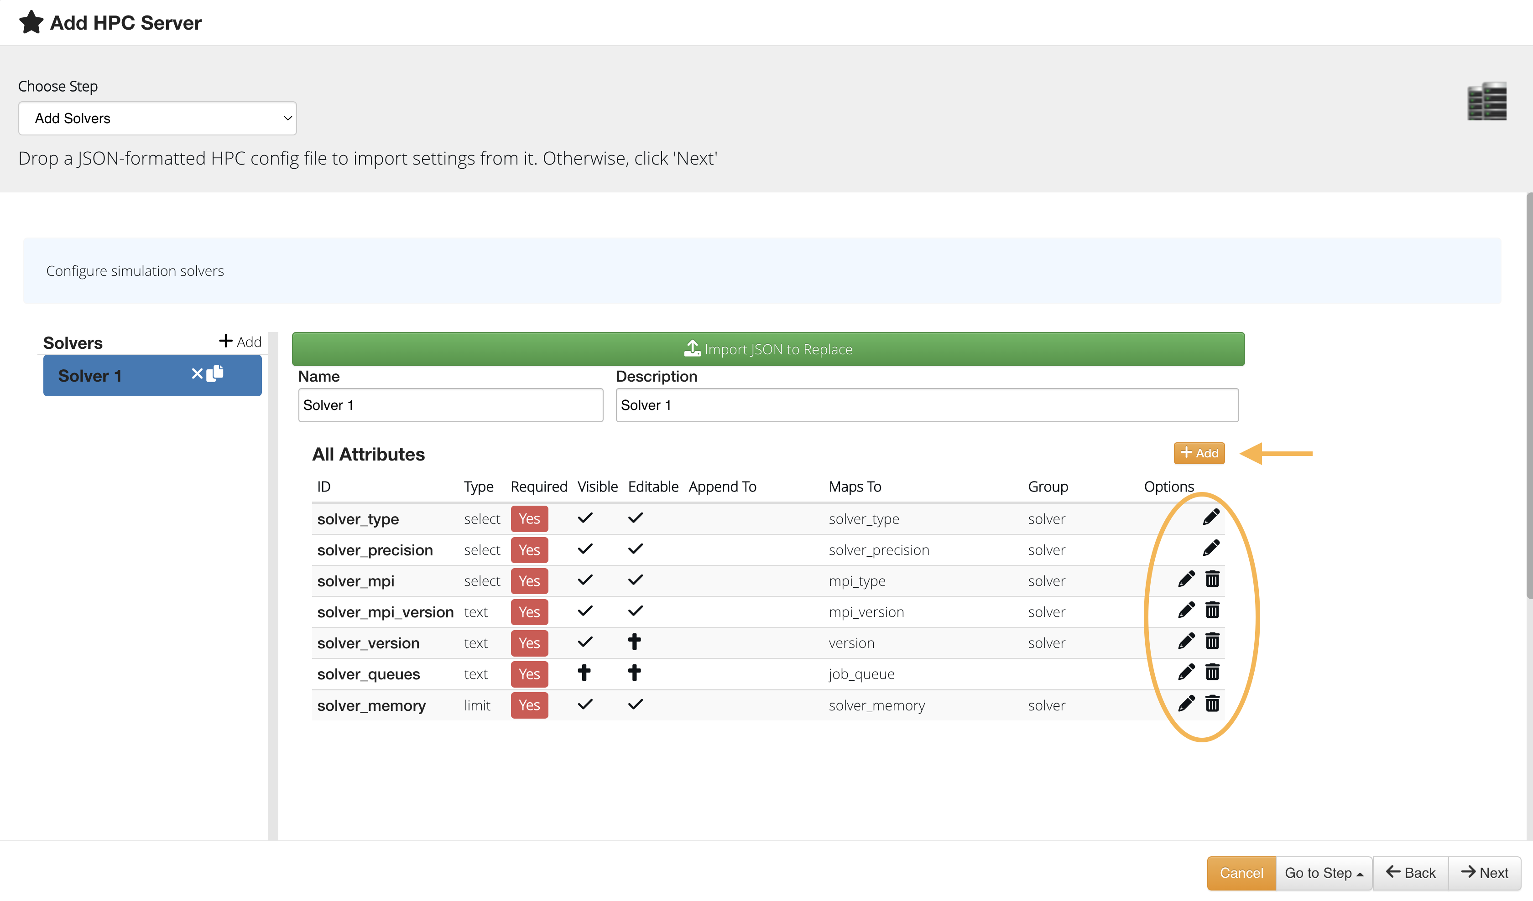The image size is (1533, 901).
Task: Click the server rack icon at top right
Action: point(1486,102)
